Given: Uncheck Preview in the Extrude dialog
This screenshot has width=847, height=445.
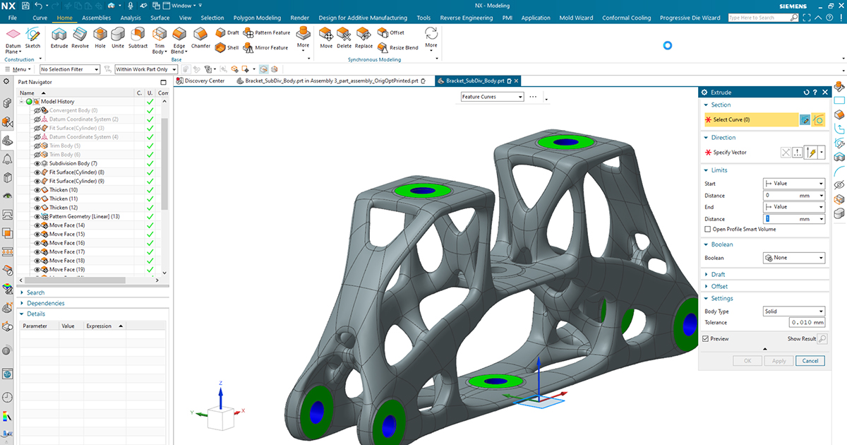Looking at the screenshot, I should (x=704, y=338).
